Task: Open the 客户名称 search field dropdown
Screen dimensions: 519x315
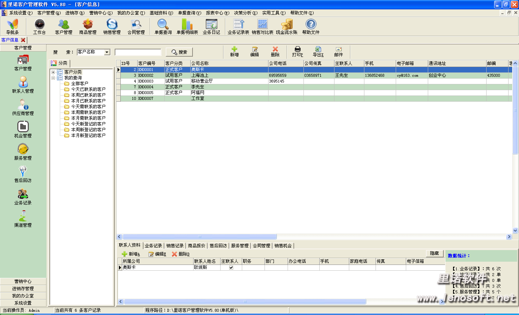Action: coord(107,52)
